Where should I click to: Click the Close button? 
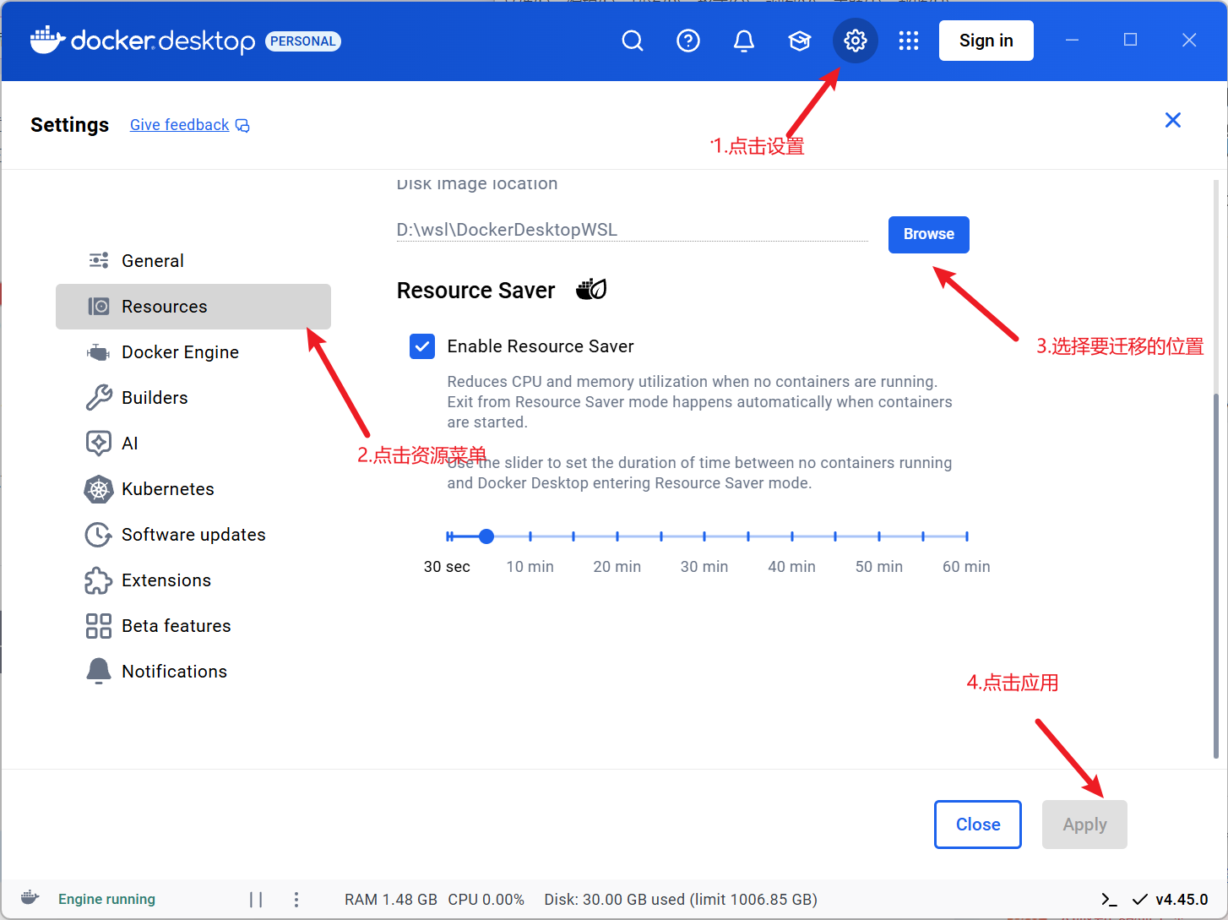[x=978, y=825]
